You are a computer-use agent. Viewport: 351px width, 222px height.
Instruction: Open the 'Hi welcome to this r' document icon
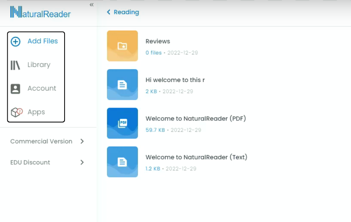[123, 85]
